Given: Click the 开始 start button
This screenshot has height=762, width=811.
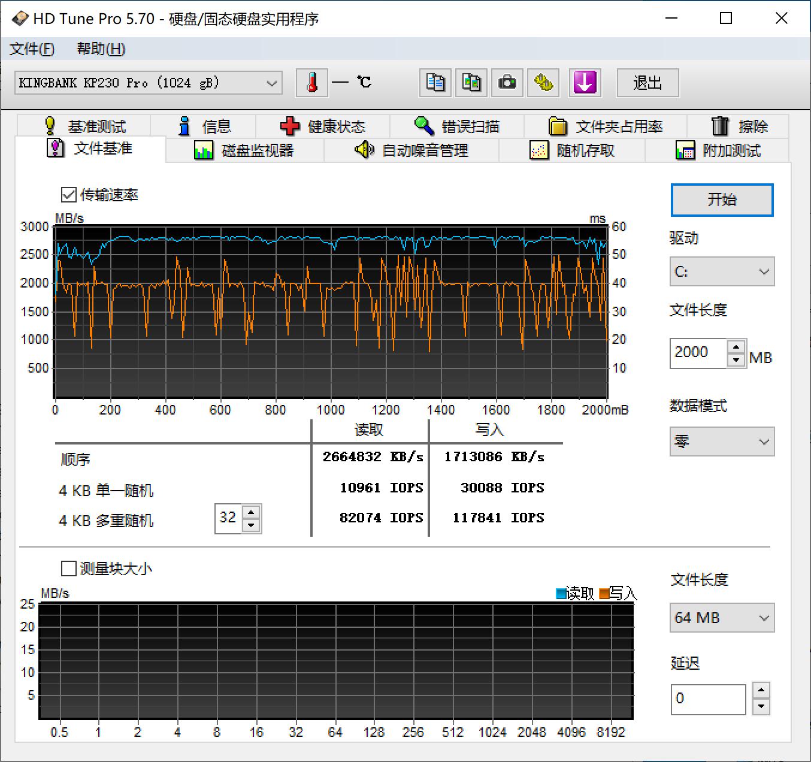Looking at the screenshot, I should pyautogui.click(x=721, y=199).
